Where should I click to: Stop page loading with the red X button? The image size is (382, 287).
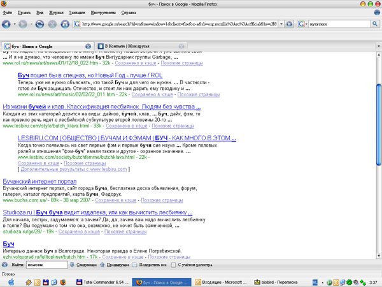(52, 24)
